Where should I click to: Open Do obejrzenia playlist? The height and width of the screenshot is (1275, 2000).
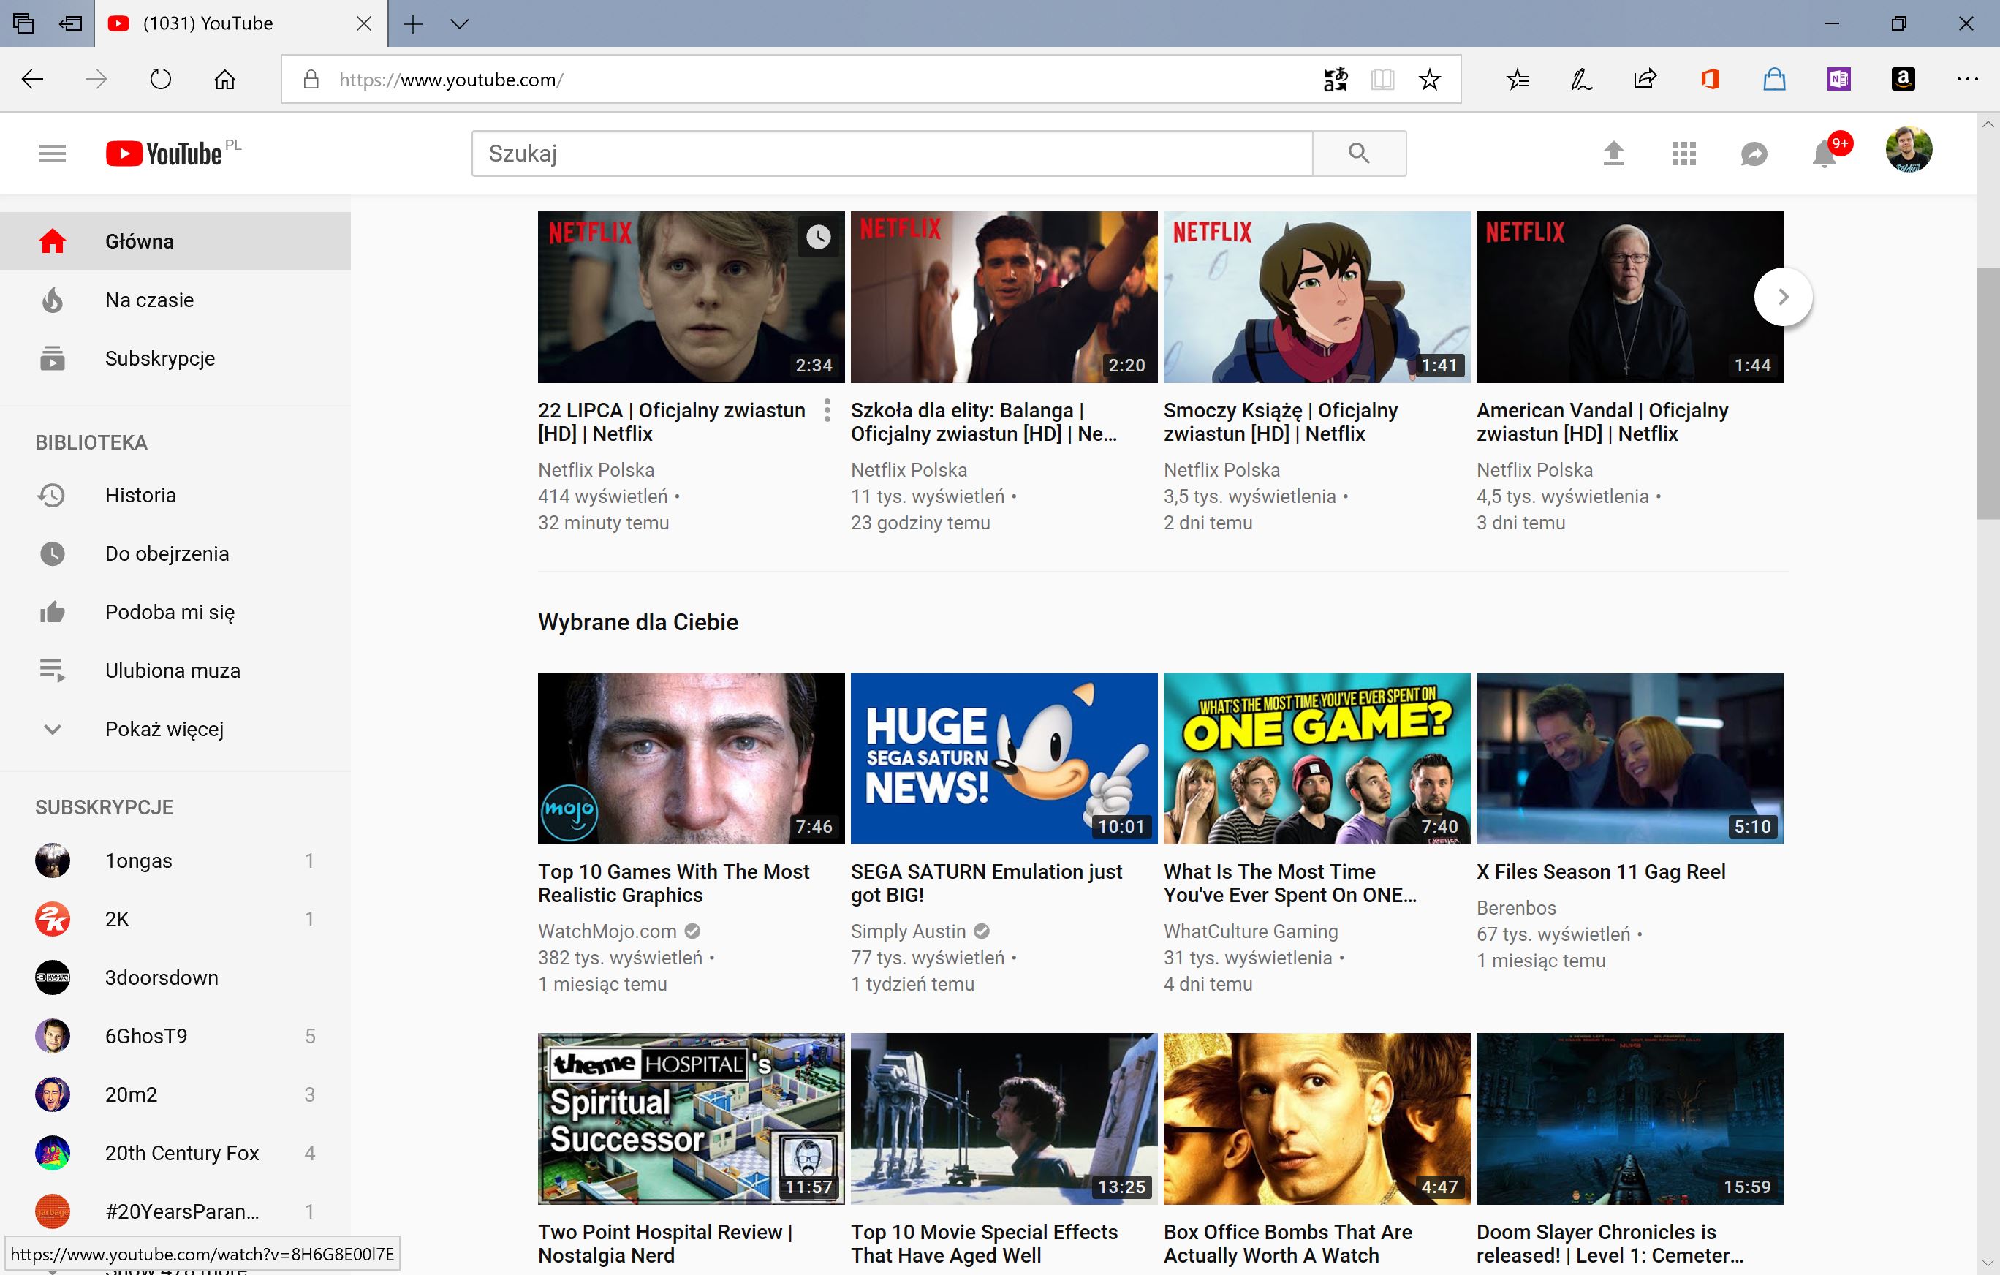click(175, 554)
